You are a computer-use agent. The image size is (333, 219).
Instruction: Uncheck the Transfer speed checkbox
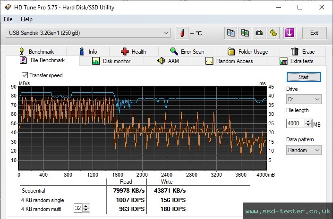[x=25, y=75]
